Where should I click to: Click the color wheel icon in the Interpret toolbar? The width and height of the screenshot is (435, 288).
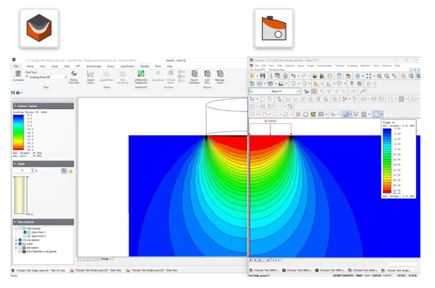click(x=315, y=76)
